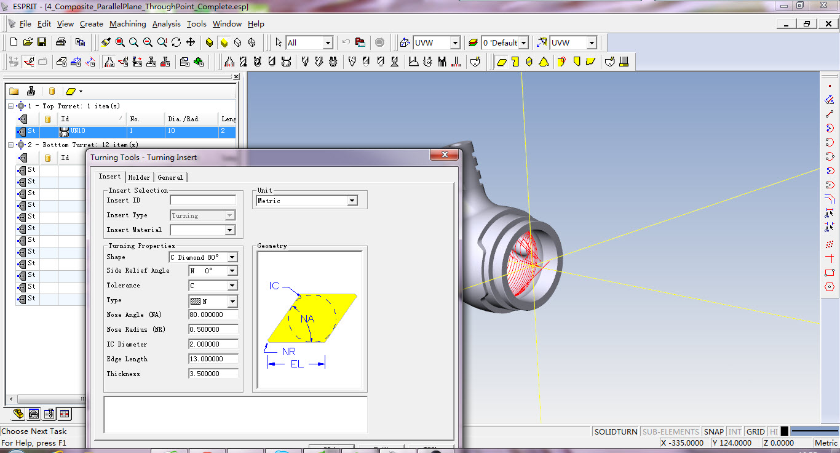Open the Tolerance dropdown showing C
840x453 pixels.
232,286
